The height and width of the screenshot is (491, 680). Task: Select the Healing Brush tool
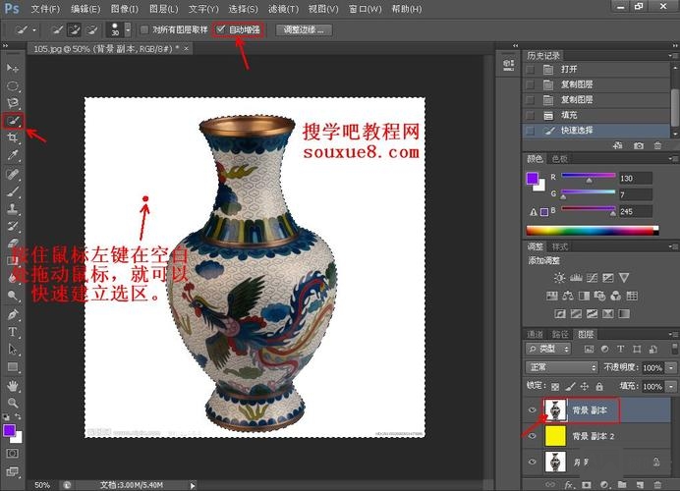click(13, 174)
